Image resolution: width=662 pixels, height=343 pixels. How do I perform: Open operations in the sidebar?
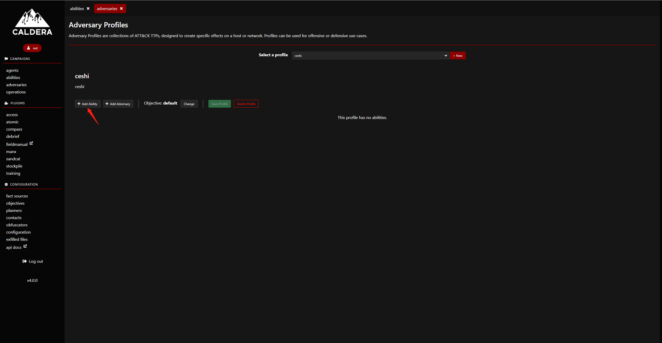(x=16, y=92)
